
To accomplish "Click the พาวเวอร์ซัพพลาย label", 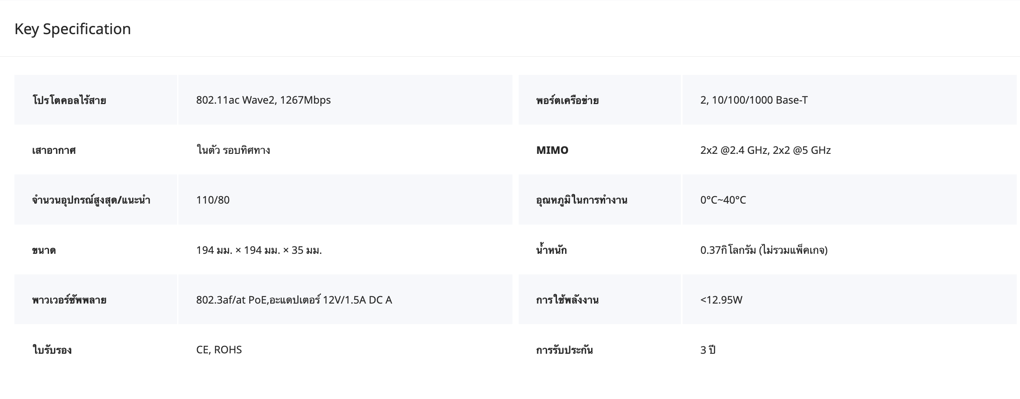I will (x=69, y=300).
